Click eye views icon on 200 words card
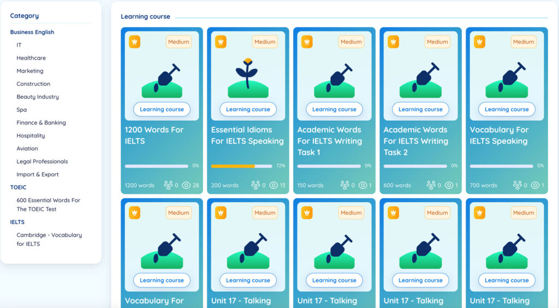The height and width of the screenshot is (308, 559). click(x=273, y=185)
